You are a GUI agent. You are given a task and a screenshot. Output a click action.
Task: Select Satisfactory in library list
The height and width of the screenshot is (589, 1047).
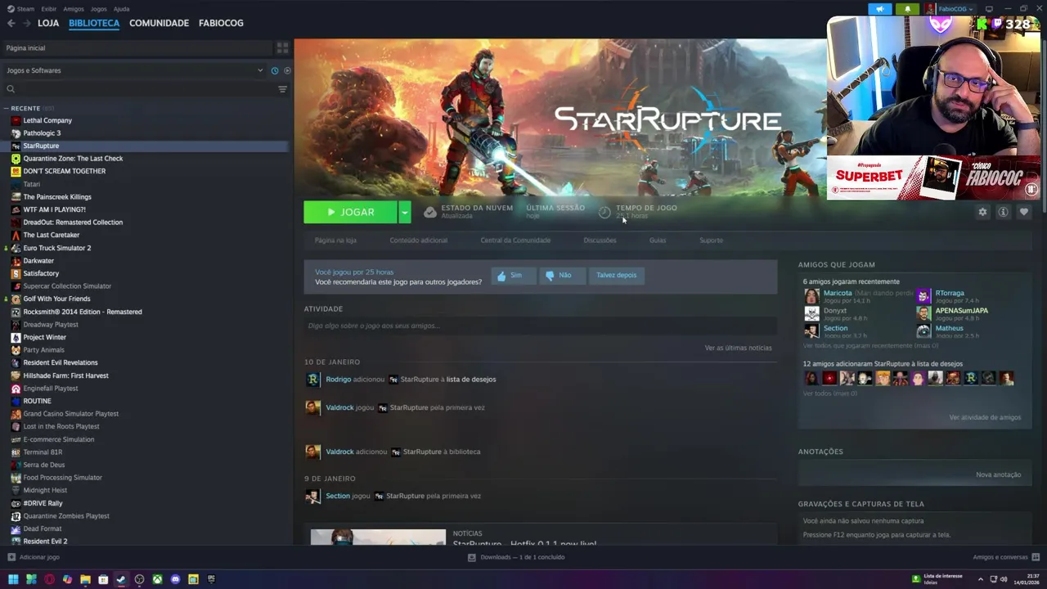[x=41, y=273]
